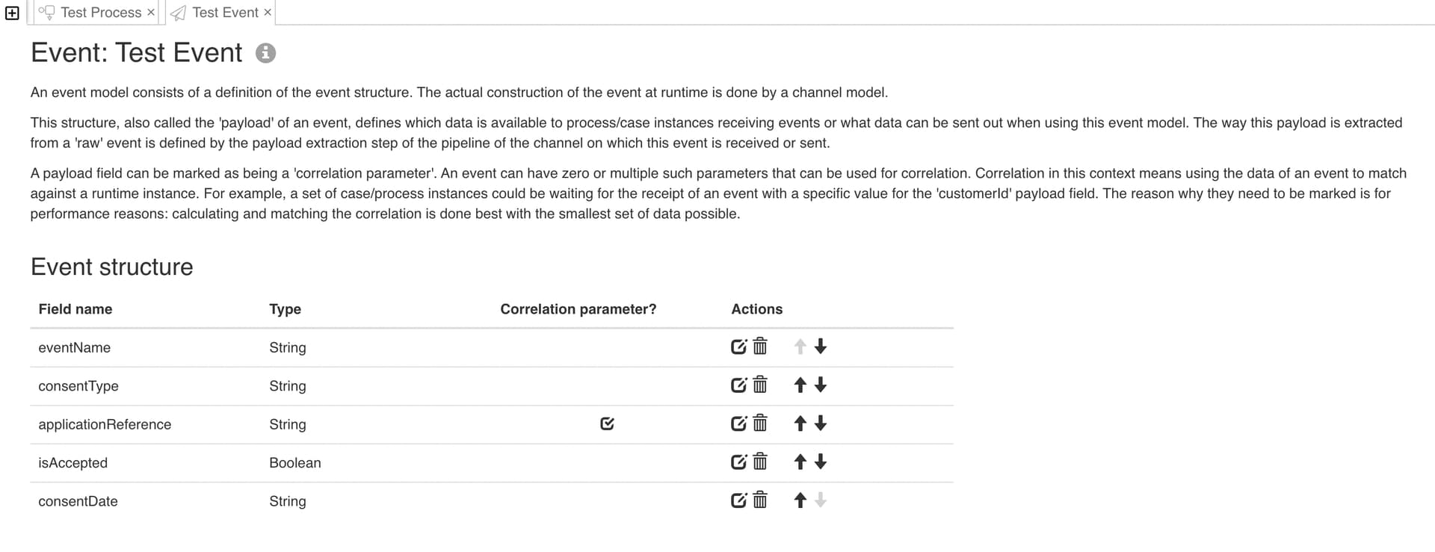
Task: Move consentType field up
Action: (x=800, y=385)
